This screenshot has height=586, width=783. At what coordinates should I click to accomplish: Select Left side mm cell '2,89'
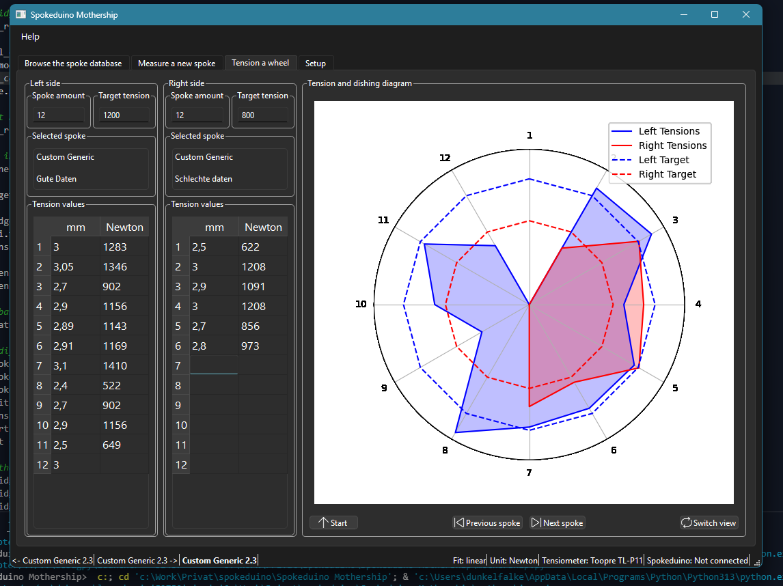75,326
